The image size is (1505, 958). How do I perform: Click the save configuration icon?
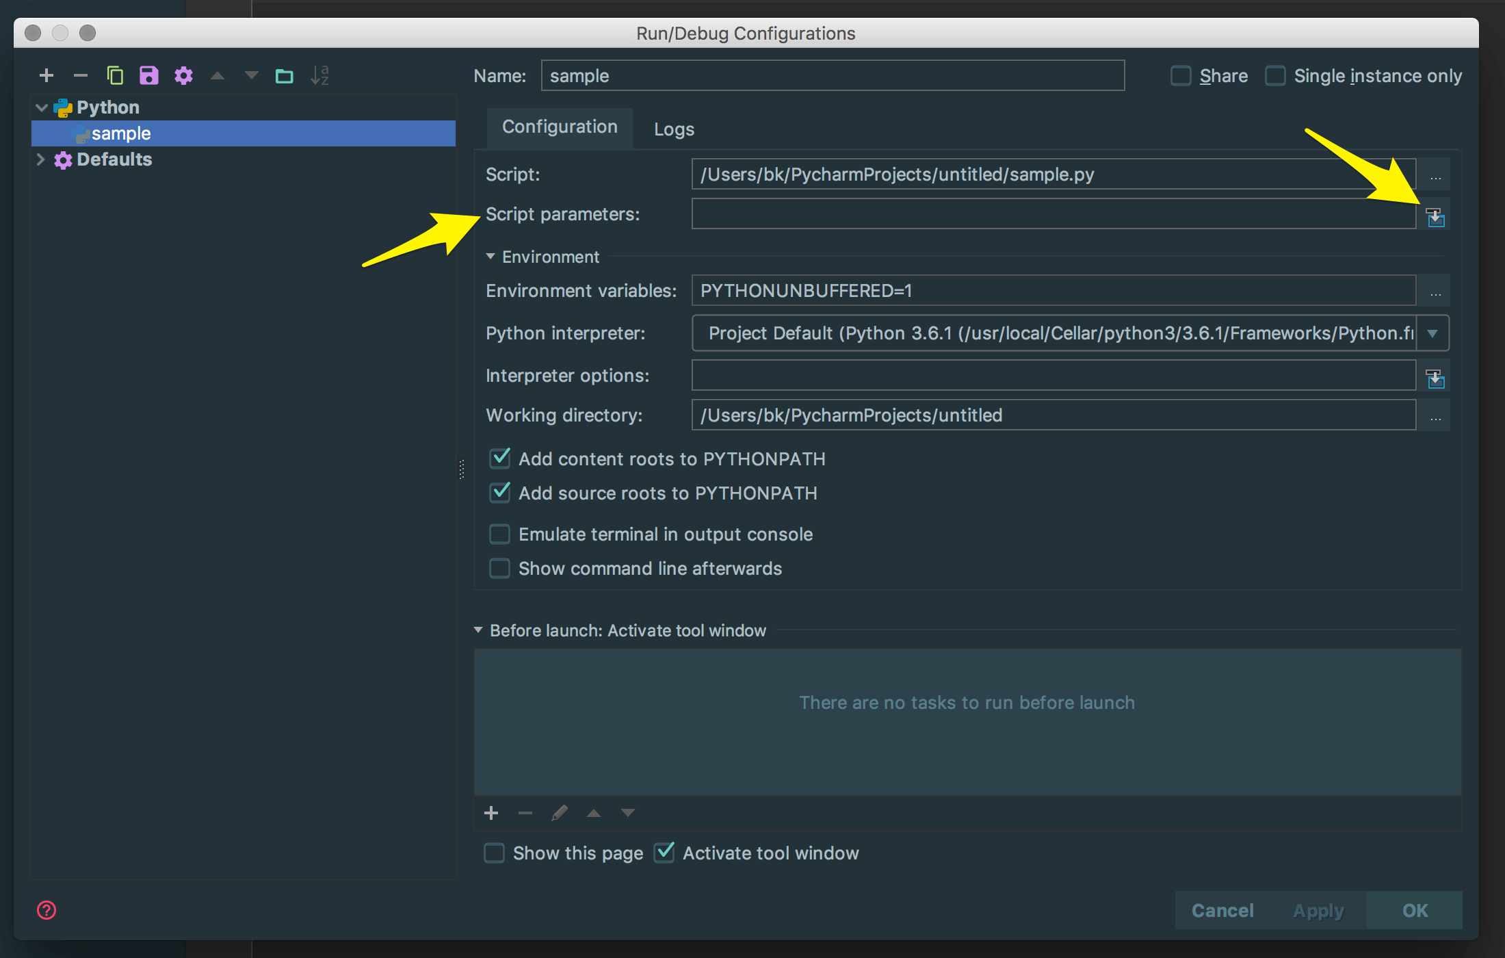[x=148, y=75]
